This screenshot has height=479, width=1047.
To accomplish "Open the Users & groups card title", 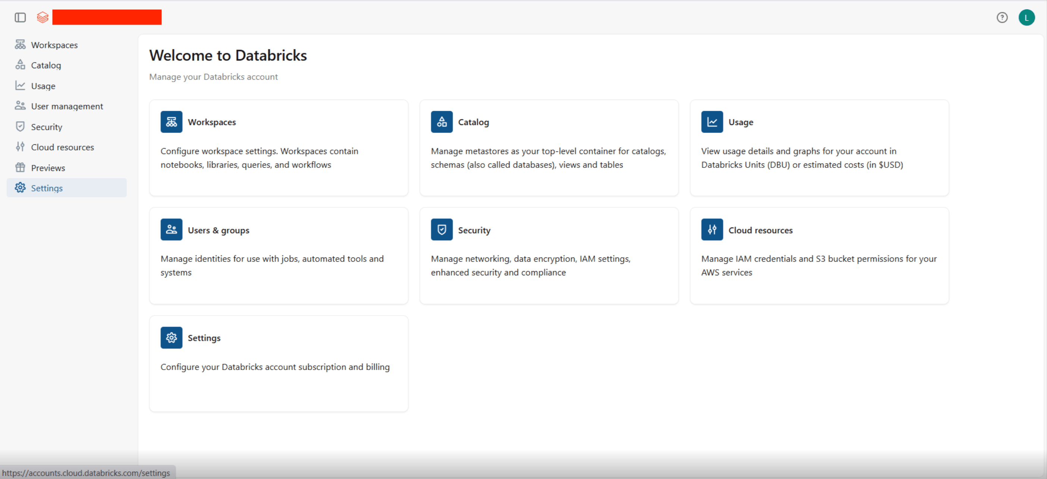I will [x=218, y=230].
